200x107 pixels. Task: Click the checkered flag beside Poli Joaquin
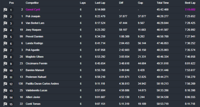(5, 17)
